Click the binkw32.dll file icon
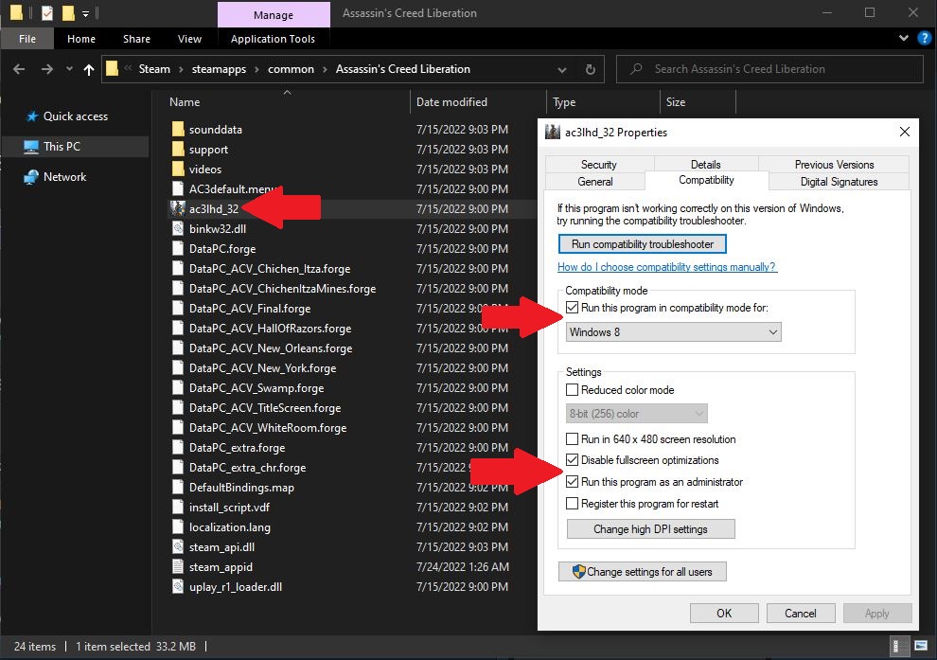The height and width of the screenshot is (660, 937). click(178, 228)
